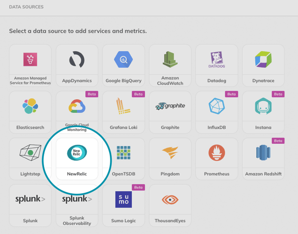Screen dimensions: 298x234
Task: Choose the Lightstep wireframe icon
Action: coord(31,153)
